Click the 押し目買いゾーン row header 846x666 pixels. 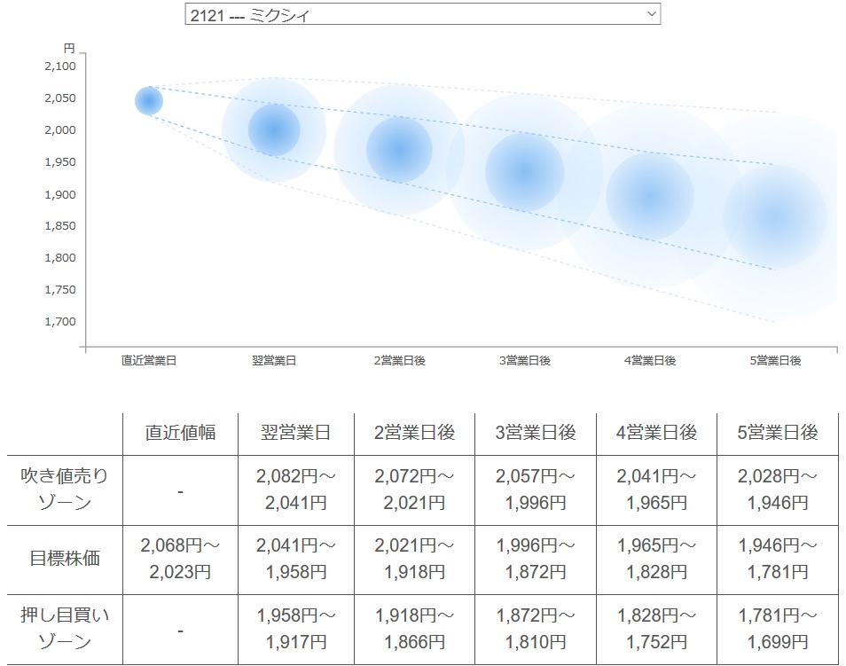coord(64,628)
